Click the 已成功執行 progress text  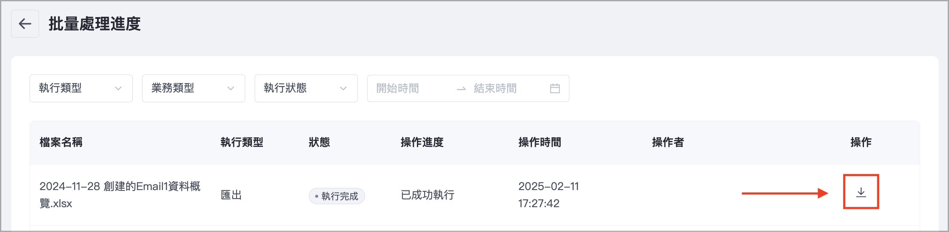pyautogui.click(x=427, y=195)
